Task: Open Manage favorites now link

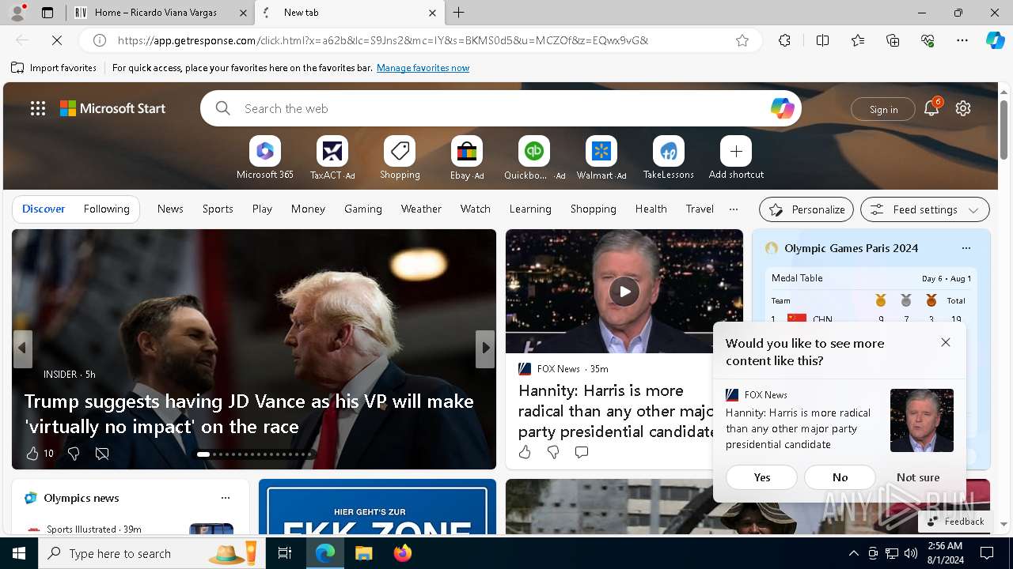Action: (x=423, y=68)
